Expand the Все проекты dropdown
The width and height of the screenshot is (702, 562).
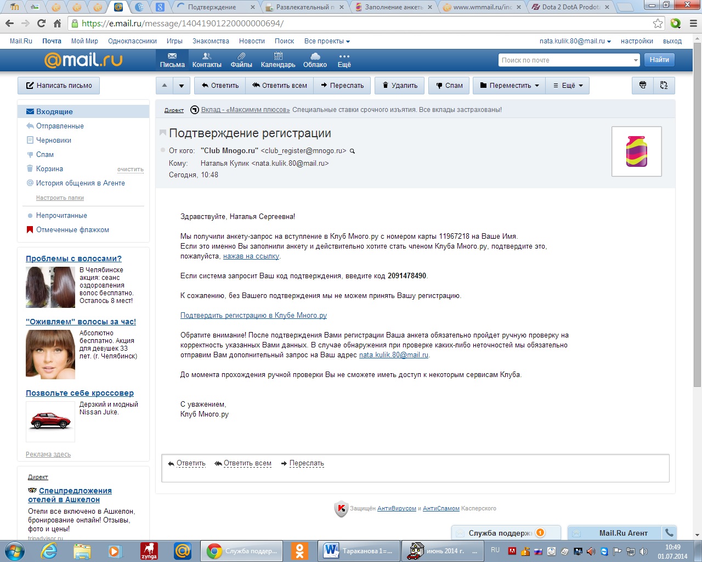327,41
